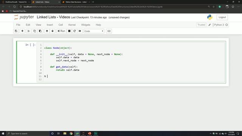The image size is (242, 136).
Task: Open the Cell menu
Action: [60, 25]
